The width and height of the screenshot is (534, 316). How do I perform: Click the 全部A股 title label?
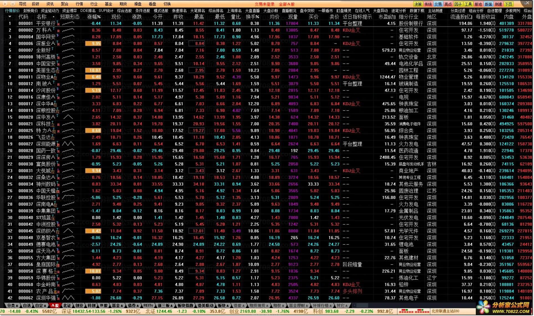pos(287,4)
